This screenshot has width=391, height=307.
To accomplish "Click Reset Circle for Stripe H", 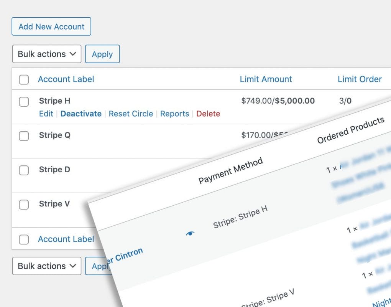I will click(x=131, y=114).
